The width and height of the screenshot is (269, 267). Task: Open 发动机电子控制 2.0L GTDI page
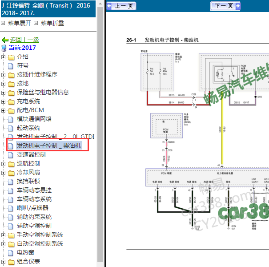56,136
